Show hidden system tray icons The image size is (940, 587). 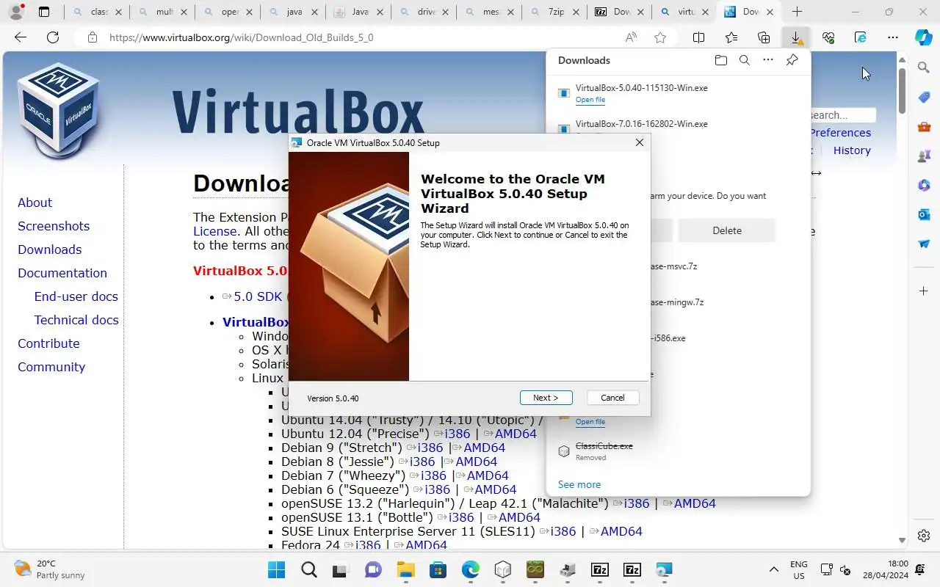coord(773,569)
